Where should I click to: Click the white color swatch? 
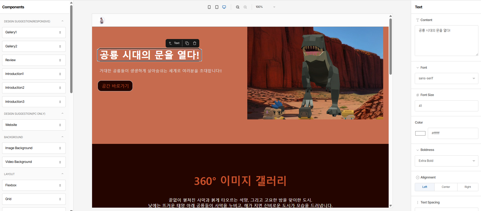[420, 133]
